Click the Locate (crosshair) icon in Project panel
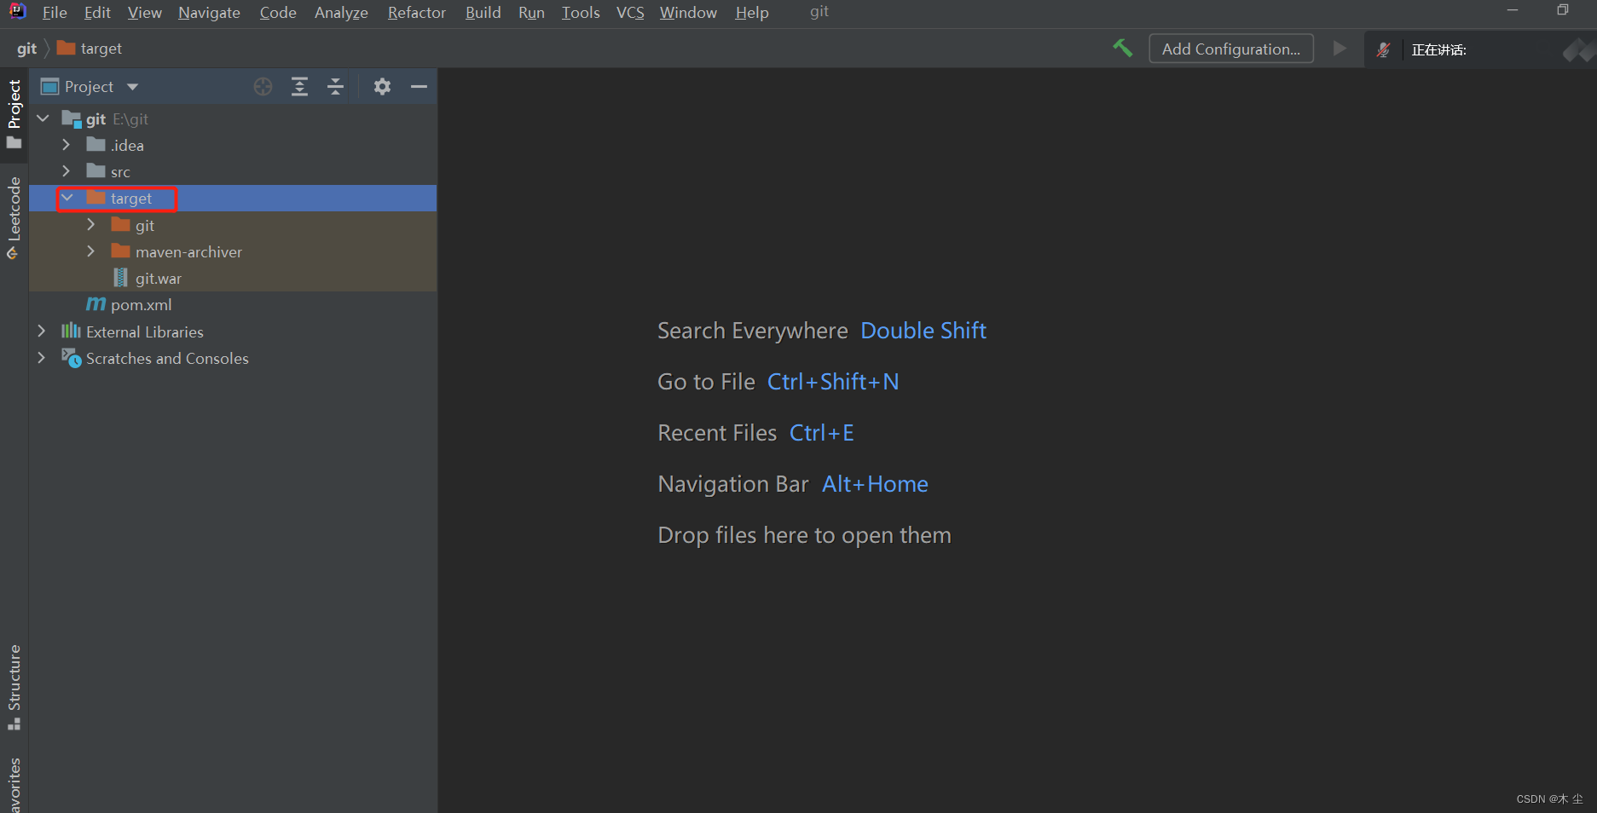 click(x=263, y=86)
